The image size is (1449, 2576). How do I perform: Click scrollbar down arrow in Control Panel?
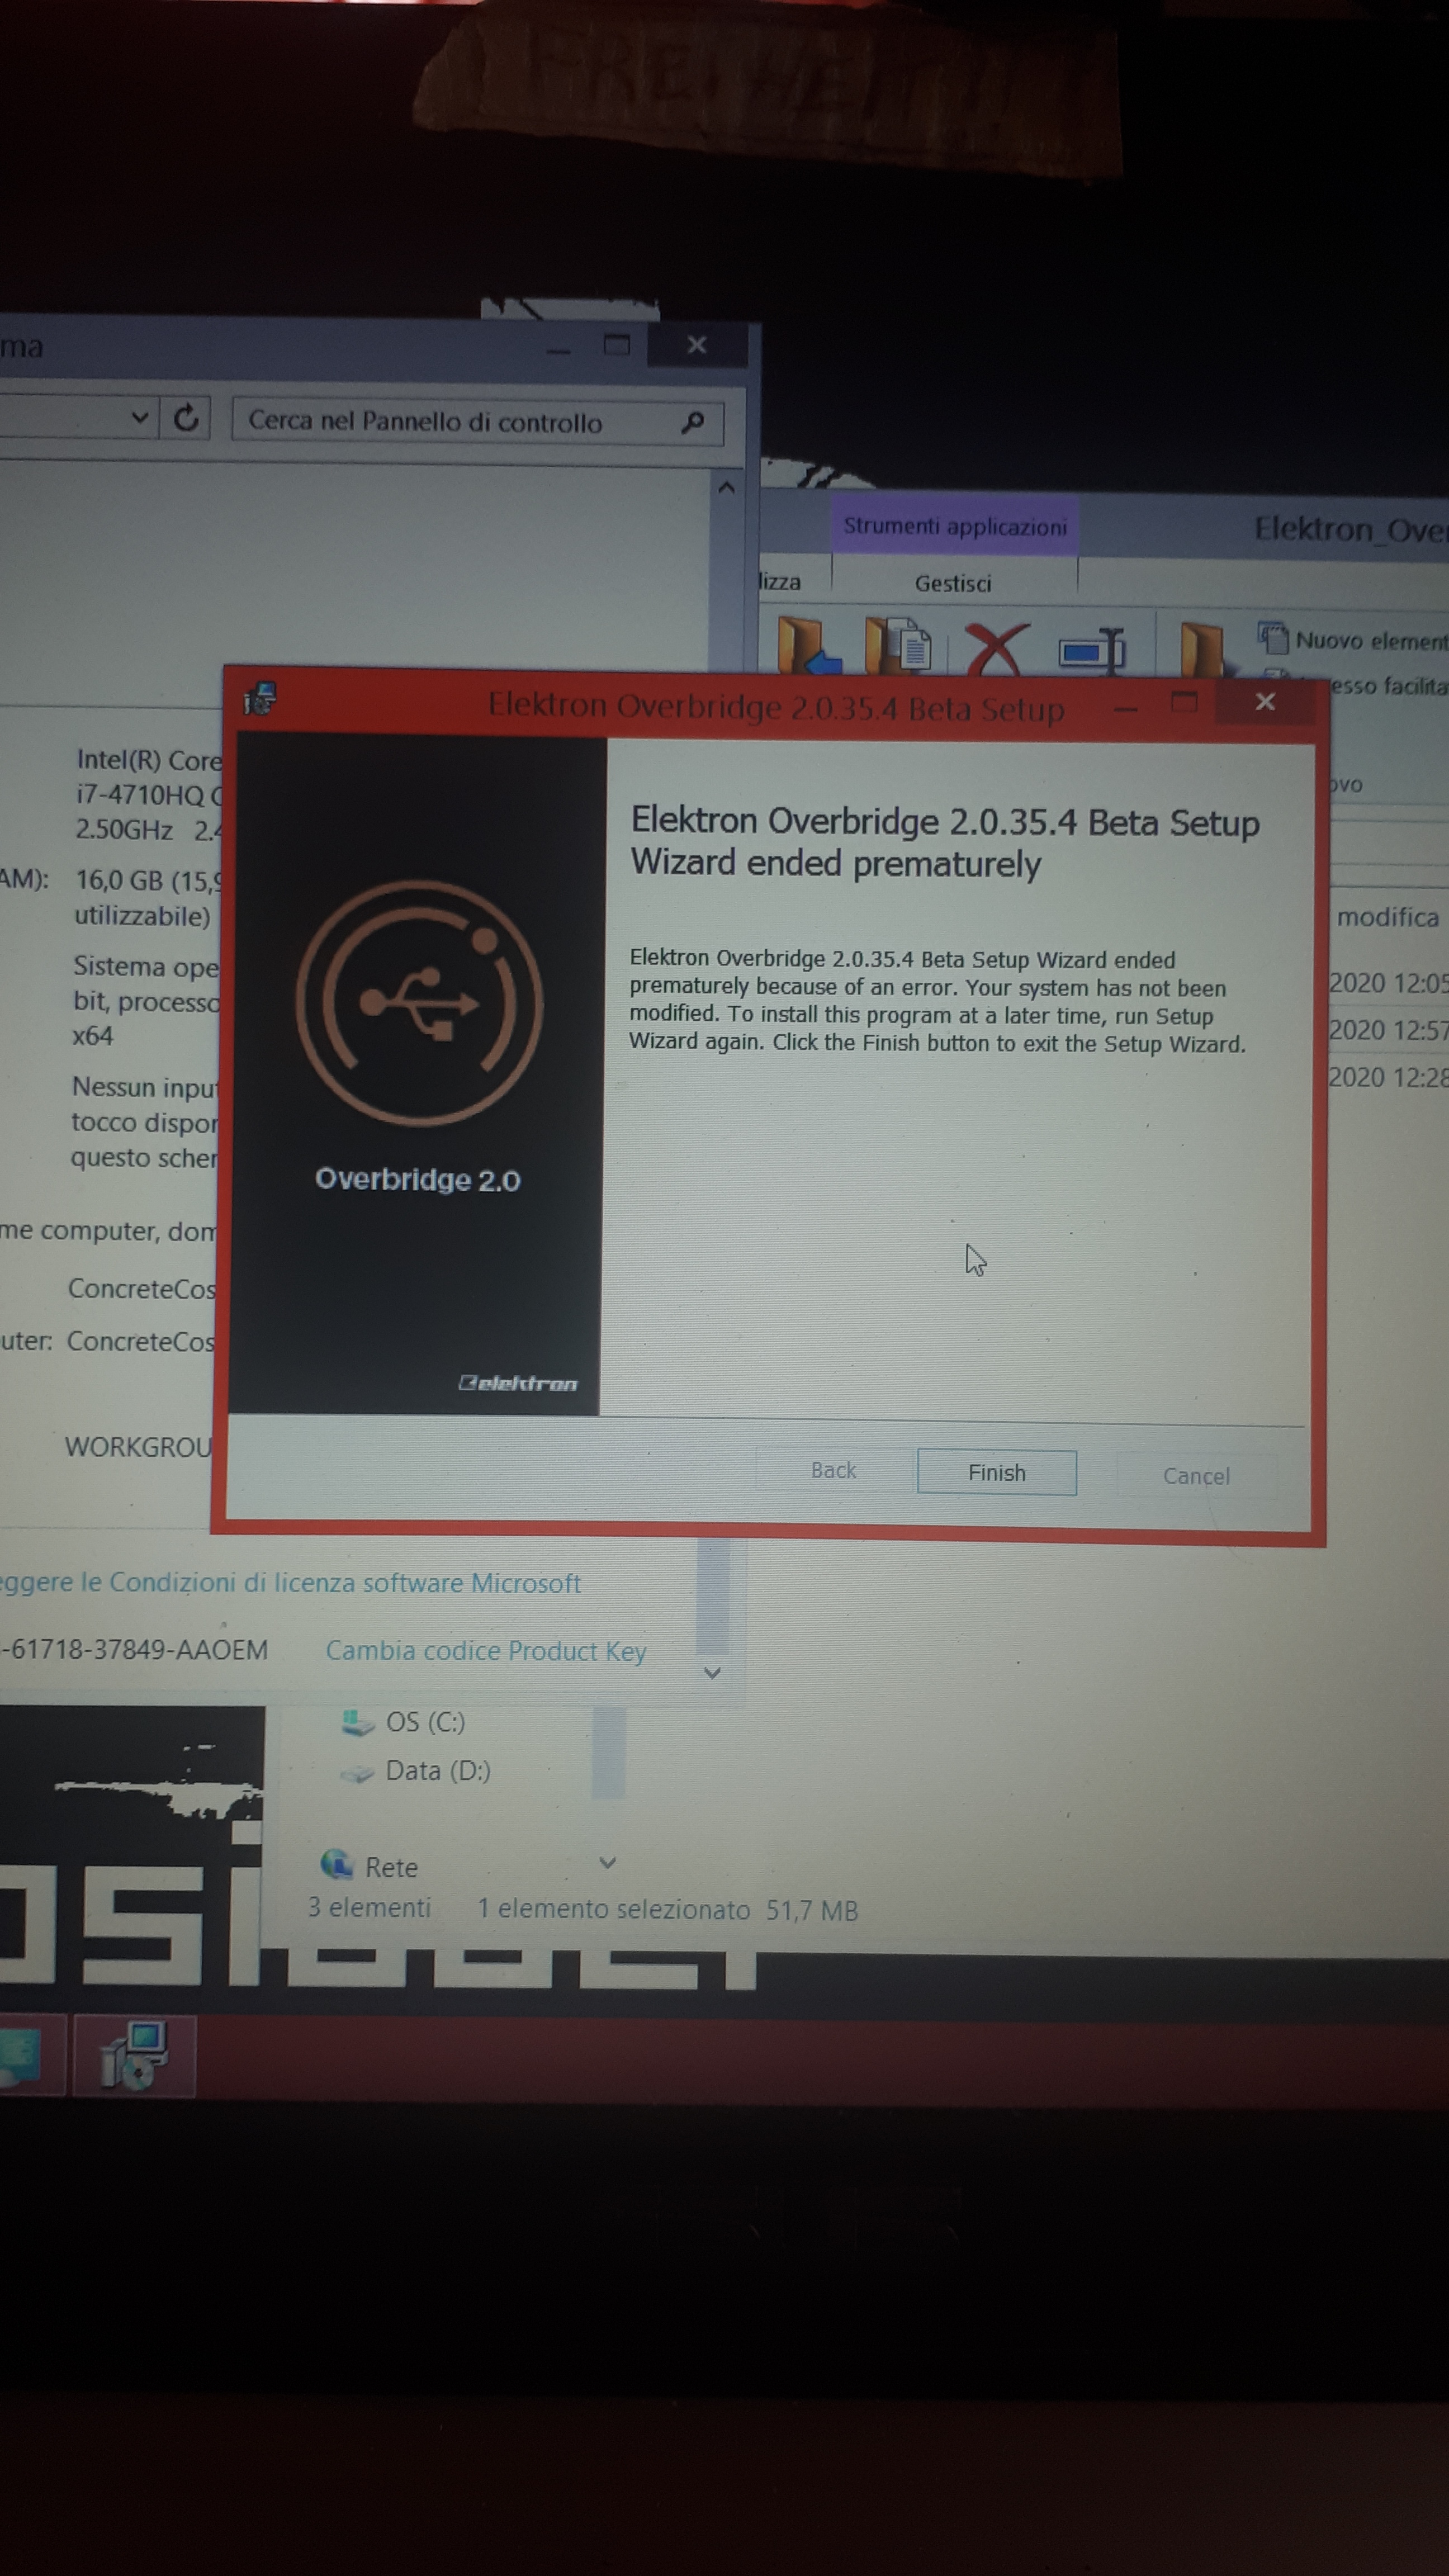click(712, 1672)
